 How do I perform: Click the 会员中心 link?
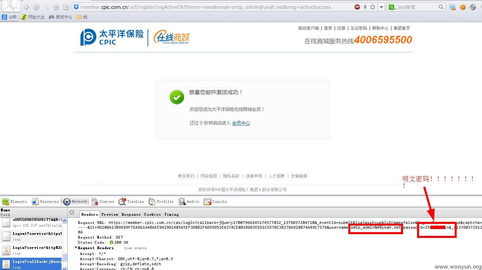tap(241, 123)
